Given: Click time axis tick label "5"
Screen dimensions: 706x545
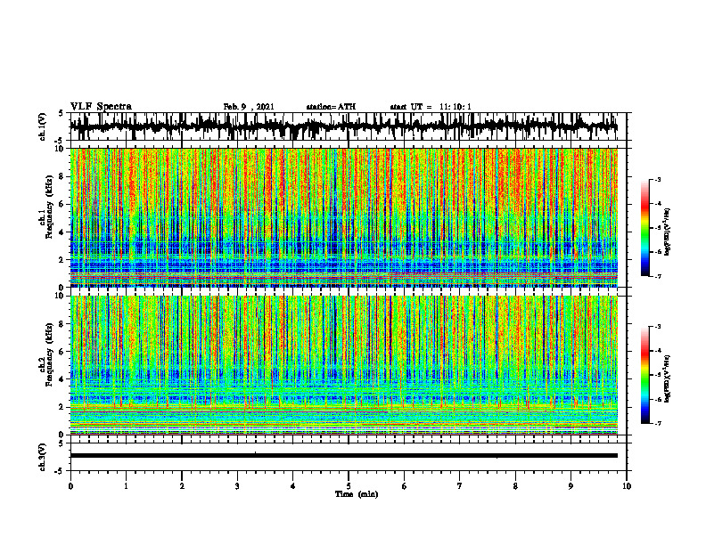Looking at the screenshot, I should coord(349,486).
